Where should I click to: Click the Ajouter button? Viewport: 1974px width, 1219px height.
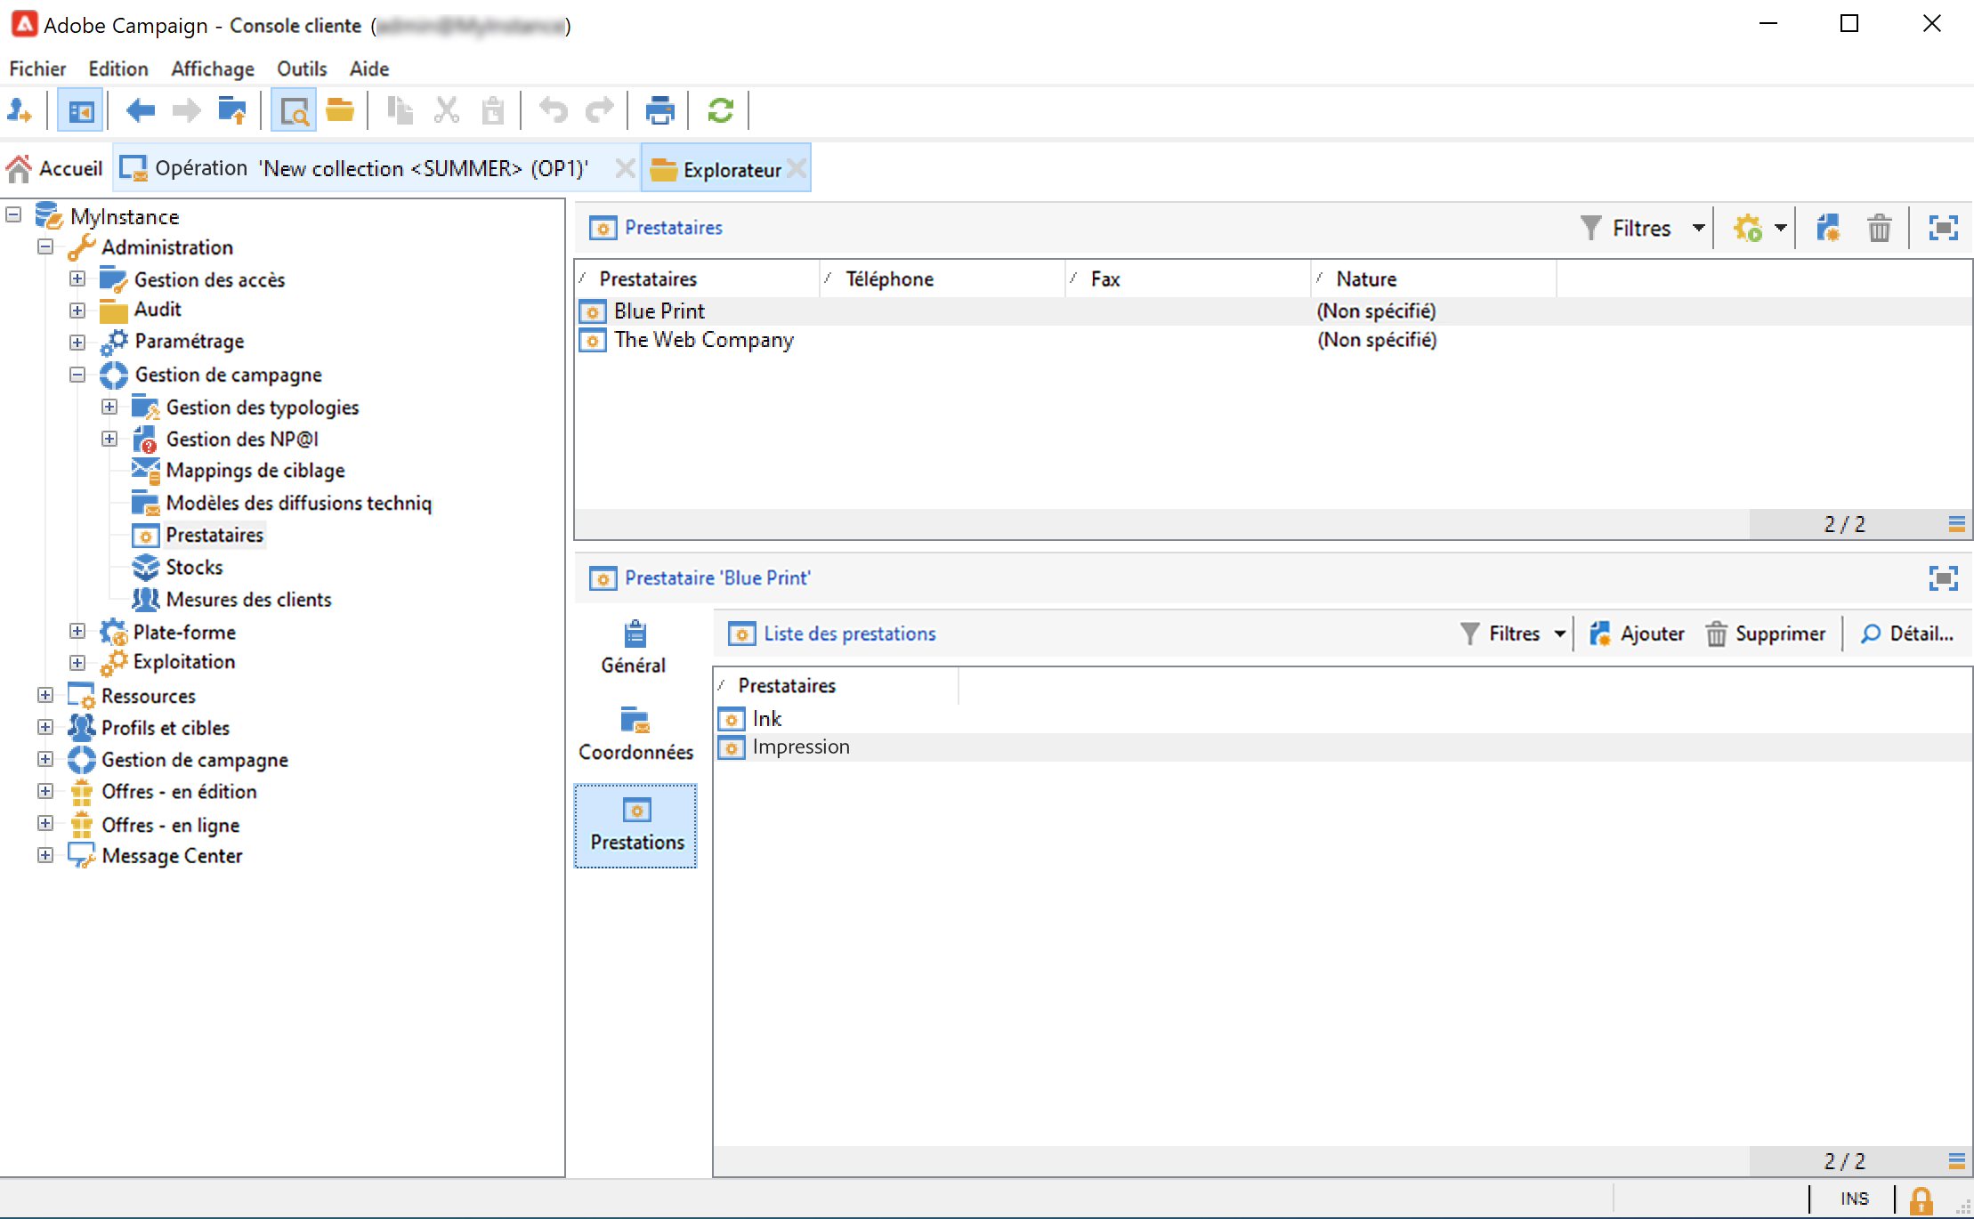[1638, 634]
